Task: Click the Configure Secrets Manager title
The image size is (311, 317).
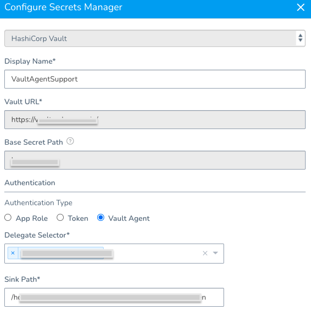Action: pyautogui.click(x=63, y=8)
